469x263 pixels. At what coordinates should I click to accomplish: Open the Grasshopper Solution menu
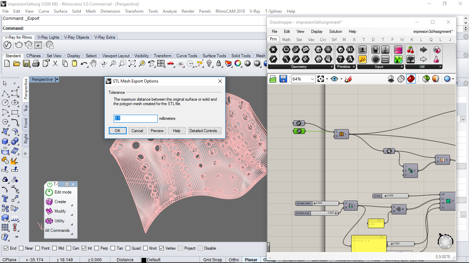[x=335, y=32]
